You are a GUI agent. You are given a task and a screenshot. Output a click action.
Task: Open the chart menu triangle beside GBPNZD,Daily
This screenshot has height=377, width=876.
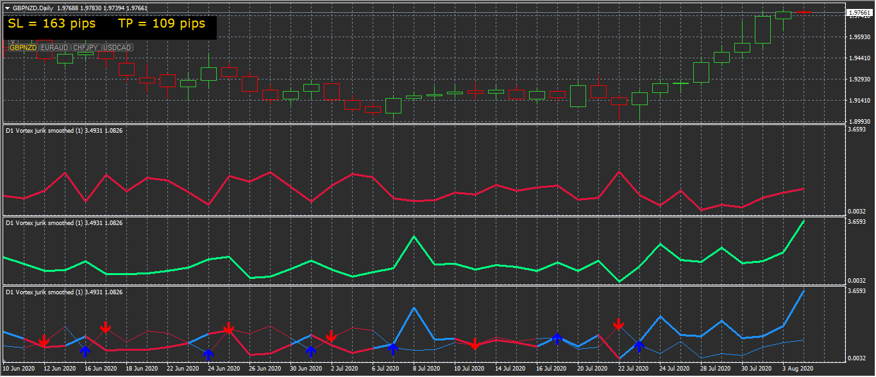7,8
